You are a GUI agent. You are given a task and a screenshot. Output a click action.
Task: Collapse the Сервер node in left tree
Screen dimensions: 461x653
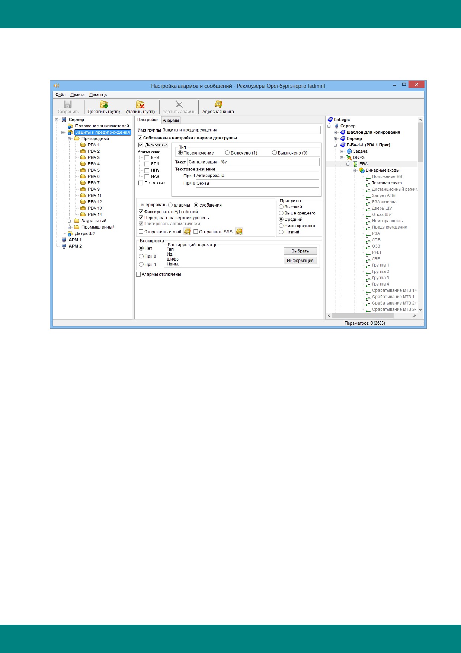point(57,120)
